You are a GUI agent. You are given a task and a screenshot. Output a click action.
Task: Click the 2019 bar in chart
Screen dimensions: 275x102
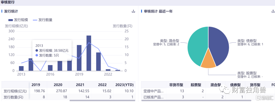pyautogui.click(x=79, y=58)
